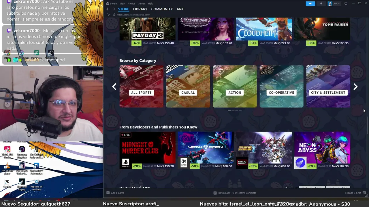369x207 pixels.
Task: Open the View menu
Action: [122, 3]
